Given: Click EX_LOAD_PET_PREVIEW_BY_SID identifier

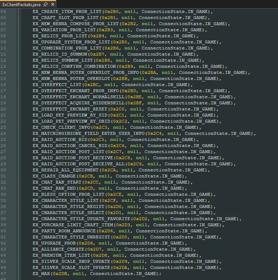Looking at the screenshot, I should tap(70, 115).
